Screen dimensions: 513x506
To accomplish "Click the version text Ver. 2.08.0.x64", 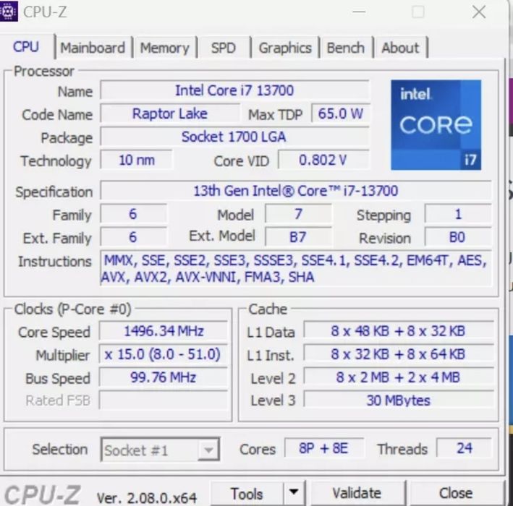I will [x=147, y=498].
